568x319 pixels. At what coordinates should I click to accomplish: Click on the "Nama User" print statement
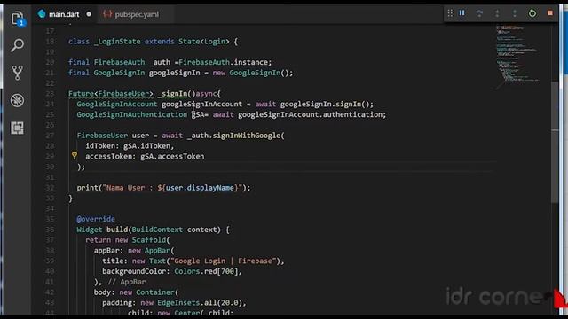[163, 188]
